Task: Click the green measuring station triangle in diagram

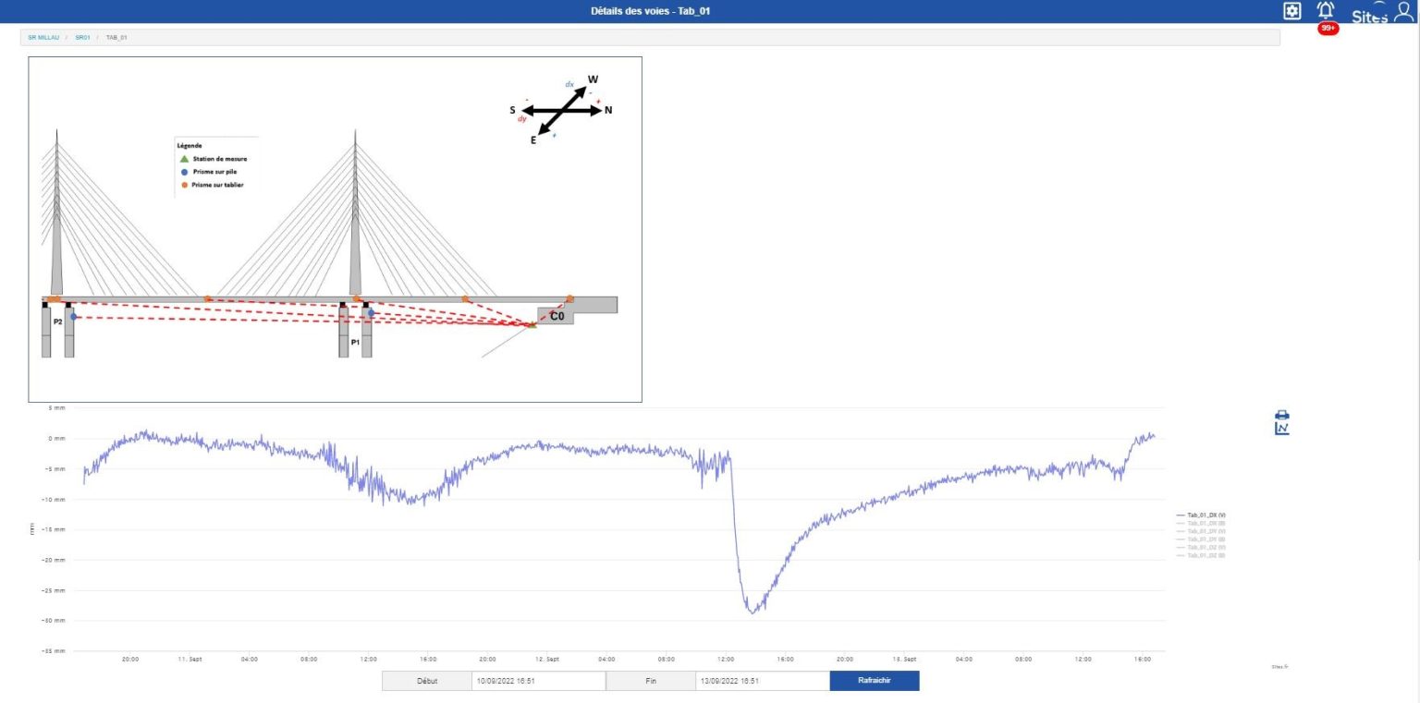Action: coord(532,324)
